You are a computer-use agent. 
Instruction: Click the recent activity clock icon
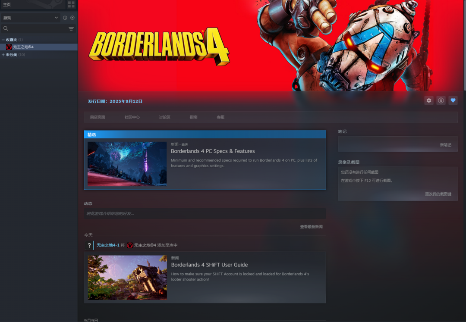click(65, 18)
